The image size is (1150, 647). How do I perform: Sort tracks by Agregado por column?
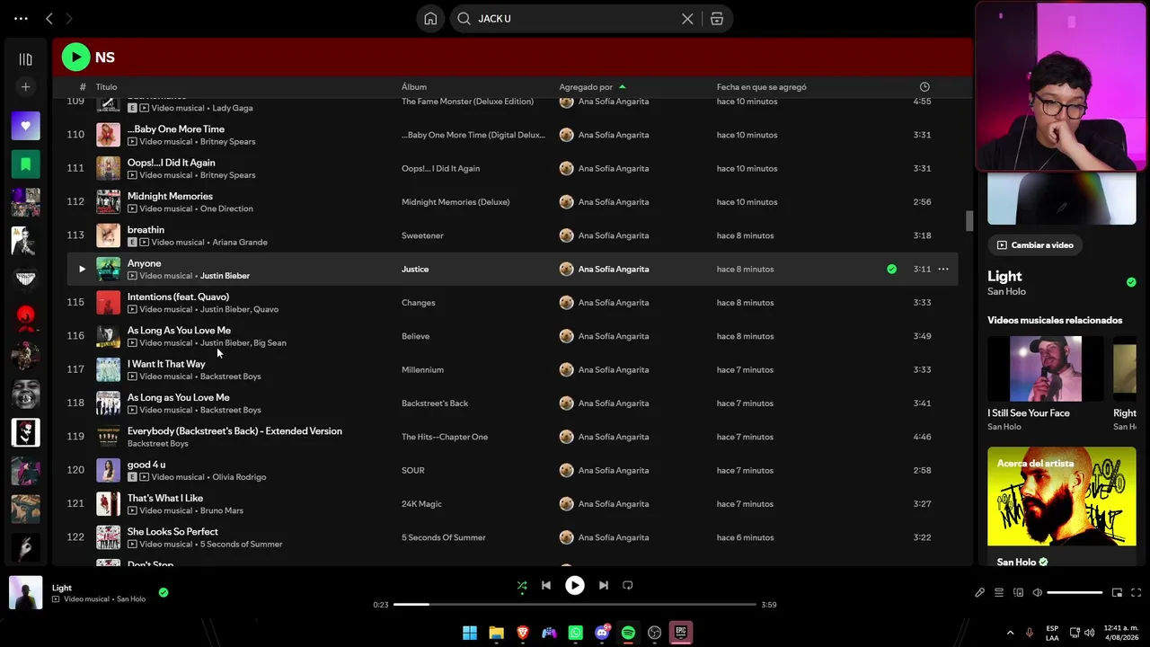(x=586, y=87)
